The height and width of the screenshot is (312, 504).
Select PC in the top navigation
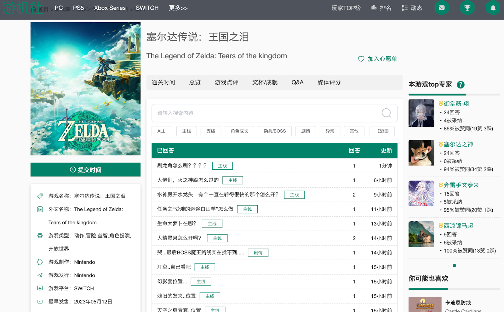point(59,8)
